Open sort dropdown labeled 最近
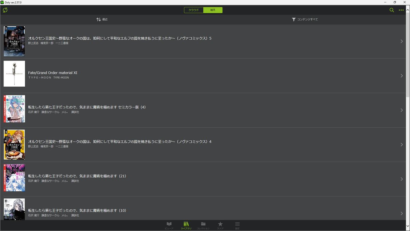 pos(102,20)
